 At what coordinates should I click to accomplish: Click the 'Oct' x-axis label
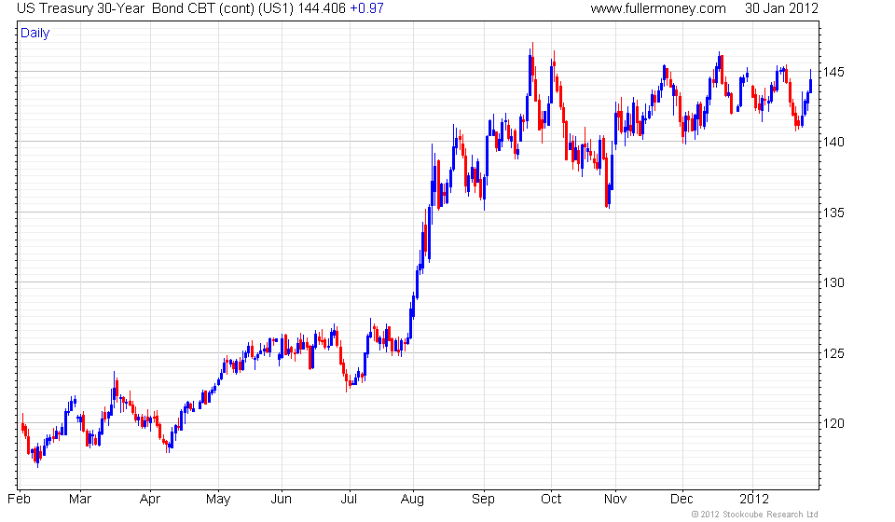point(551,500)
